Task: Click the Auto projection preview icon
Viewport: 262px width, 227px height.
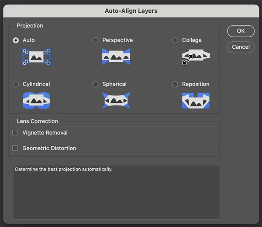Action: coord(36,57)
